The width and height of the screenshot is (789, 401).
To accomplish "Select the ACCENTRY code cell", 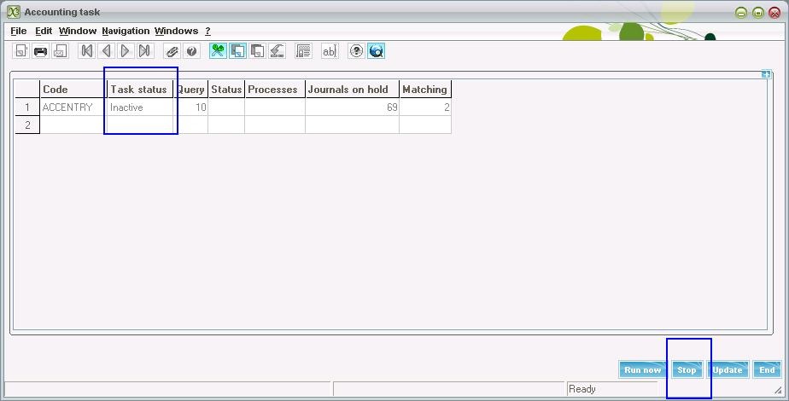I will pyautogui.click(x=73, y=107).
